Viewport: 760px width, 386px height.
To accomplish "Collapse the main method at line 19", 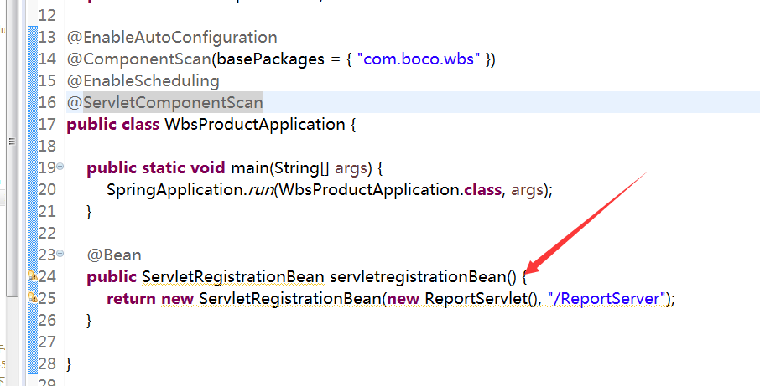I will click(x=60, y=167).
